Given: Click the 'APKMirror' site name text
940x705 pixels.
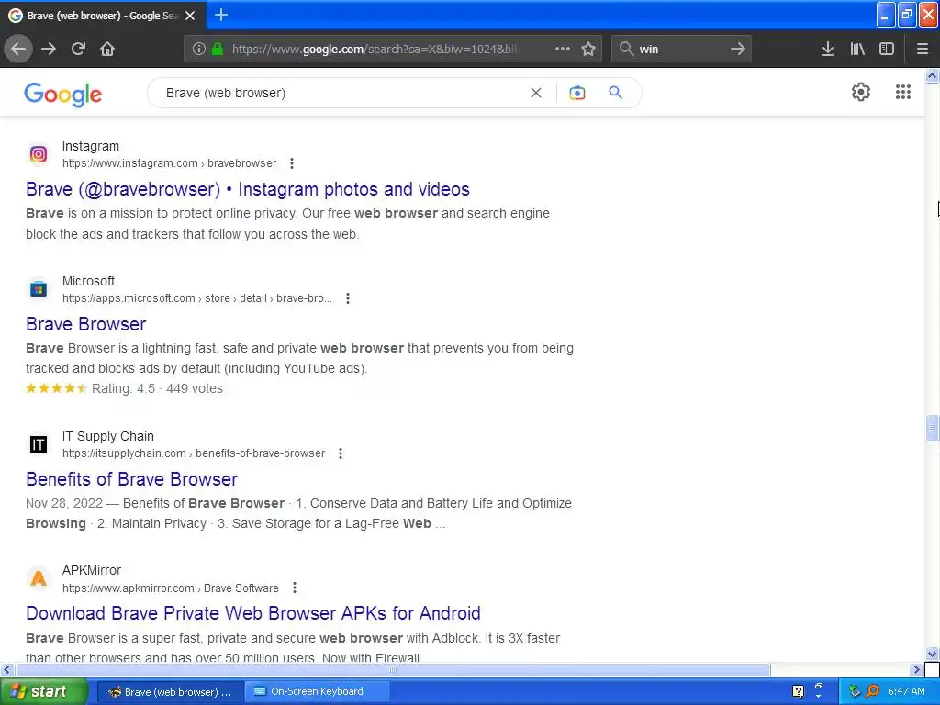Looking at the screenshot, I should coord(92,571).
